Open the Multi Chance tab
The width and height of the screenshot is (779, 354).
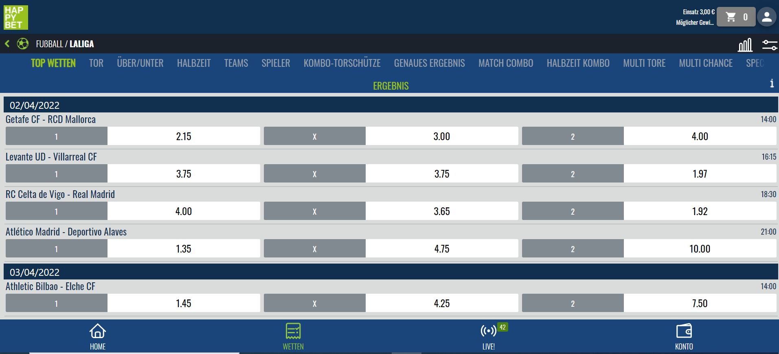click(x=706, y=63)
